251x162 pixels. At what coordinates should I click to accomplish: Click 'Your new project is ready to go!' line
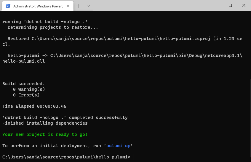(45, 134)
